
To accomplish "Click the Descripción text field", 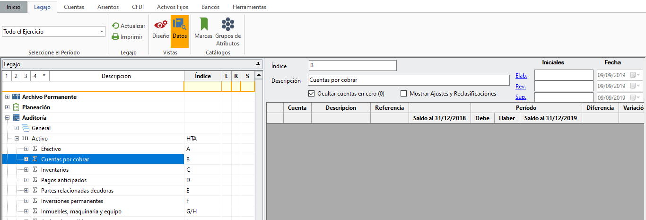I will click(408, 80).
